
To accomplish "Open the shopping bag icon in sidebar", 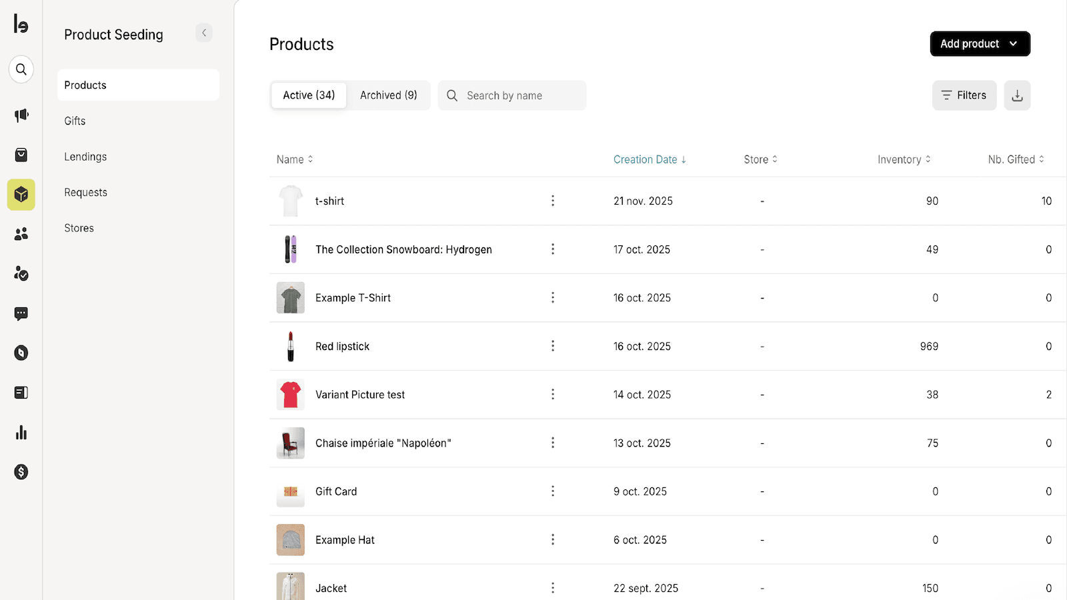I will (x=21, y=155).
